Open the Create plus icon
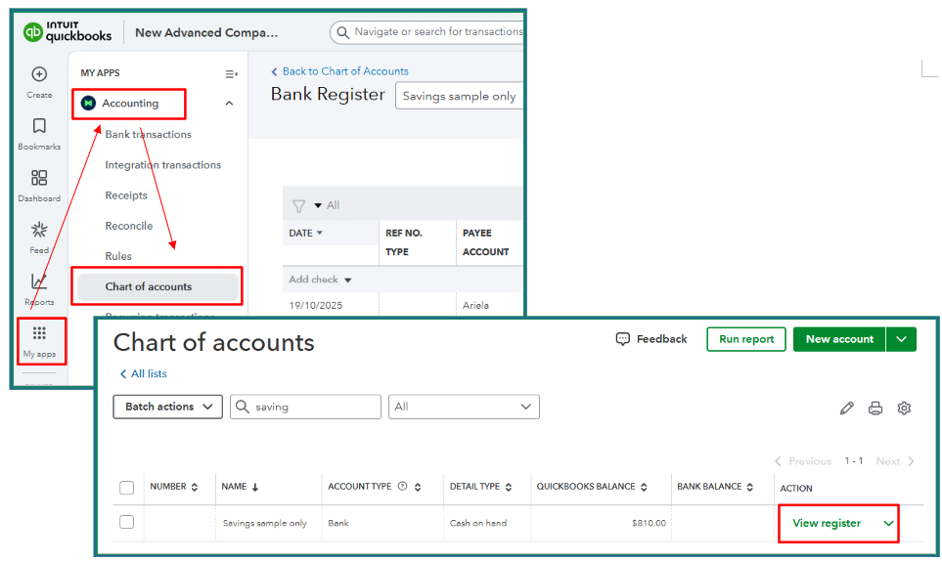The image size is (942, 561). coord(39,74)
